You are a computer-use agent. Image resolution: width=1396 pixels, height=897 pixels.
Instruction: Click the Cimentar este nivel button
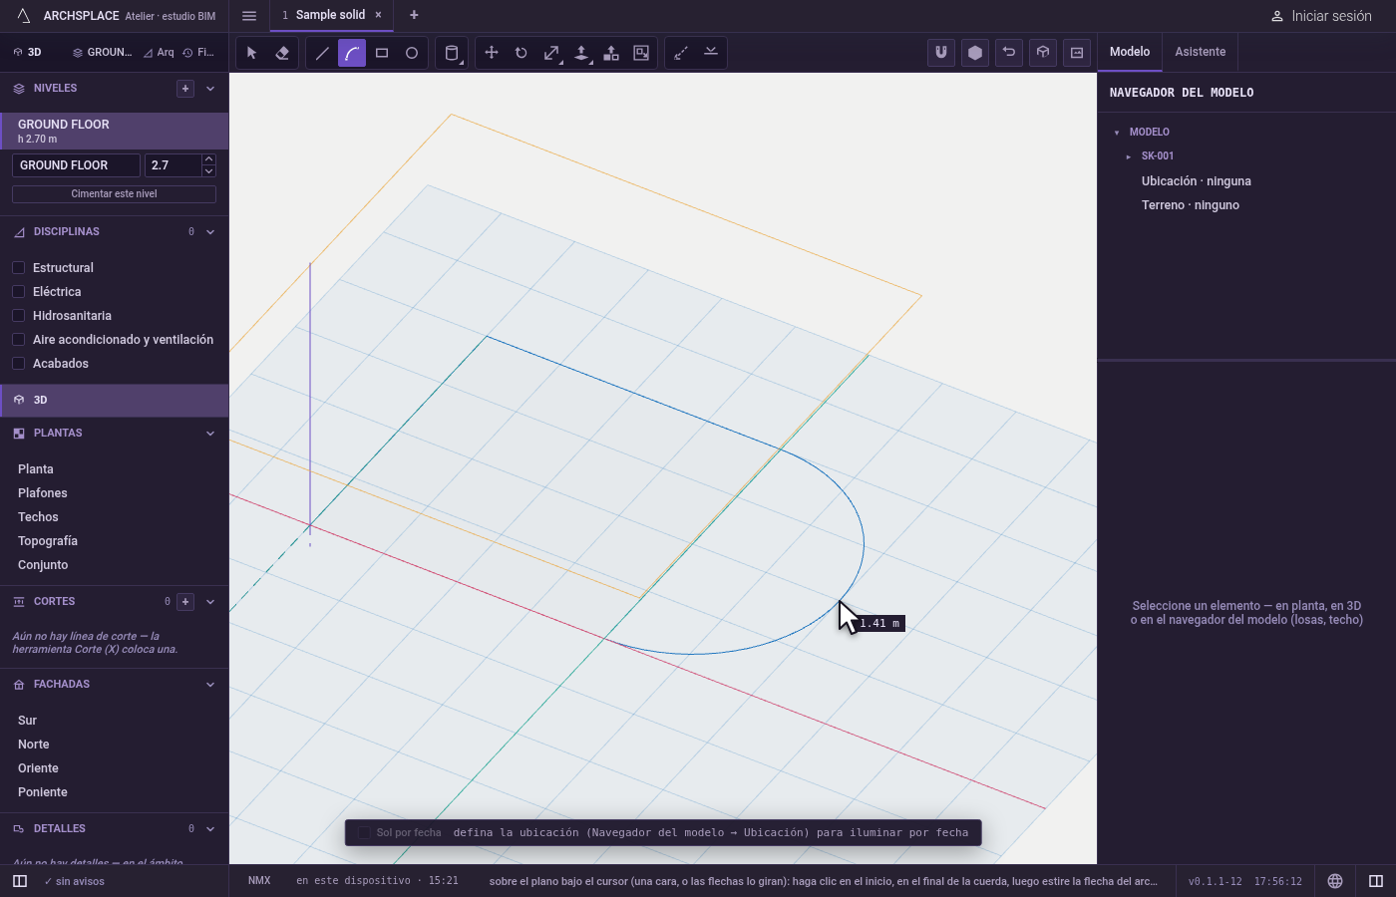point(114,194)
